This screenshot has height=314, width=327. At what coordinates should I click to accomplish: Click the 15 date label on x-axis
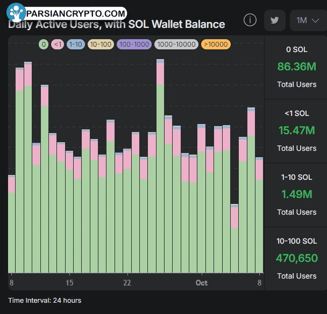pyautogui.click(x=69, y=283)
